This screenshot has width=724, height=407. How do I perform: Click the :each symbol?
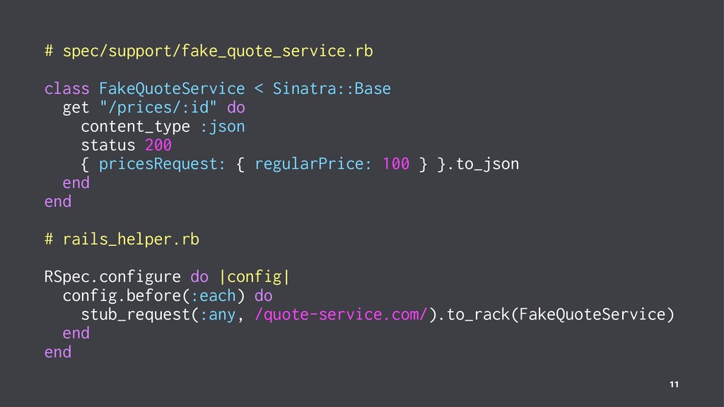click(x=217, y=295)
